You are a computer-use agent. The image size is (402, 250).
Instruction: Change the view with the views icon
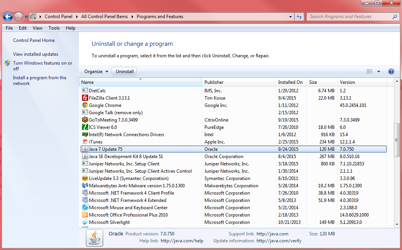[369, 72]
